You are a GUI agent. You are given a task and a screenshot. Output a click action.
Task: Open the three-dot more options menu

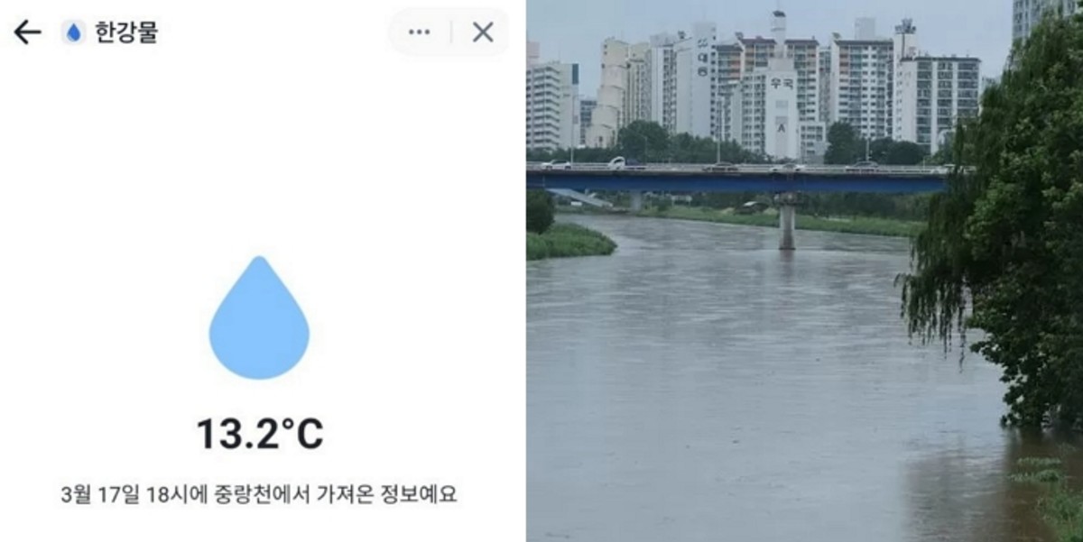[x=419, y=32]
